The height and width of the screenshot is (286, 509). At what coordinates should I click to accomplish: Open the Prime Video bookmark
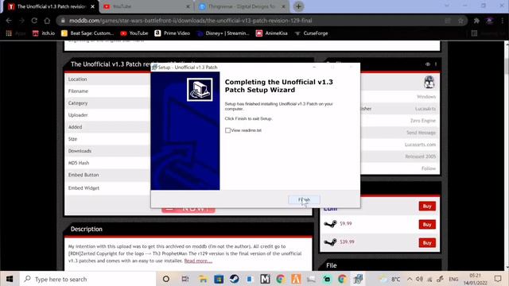click(x=172, y=33)
